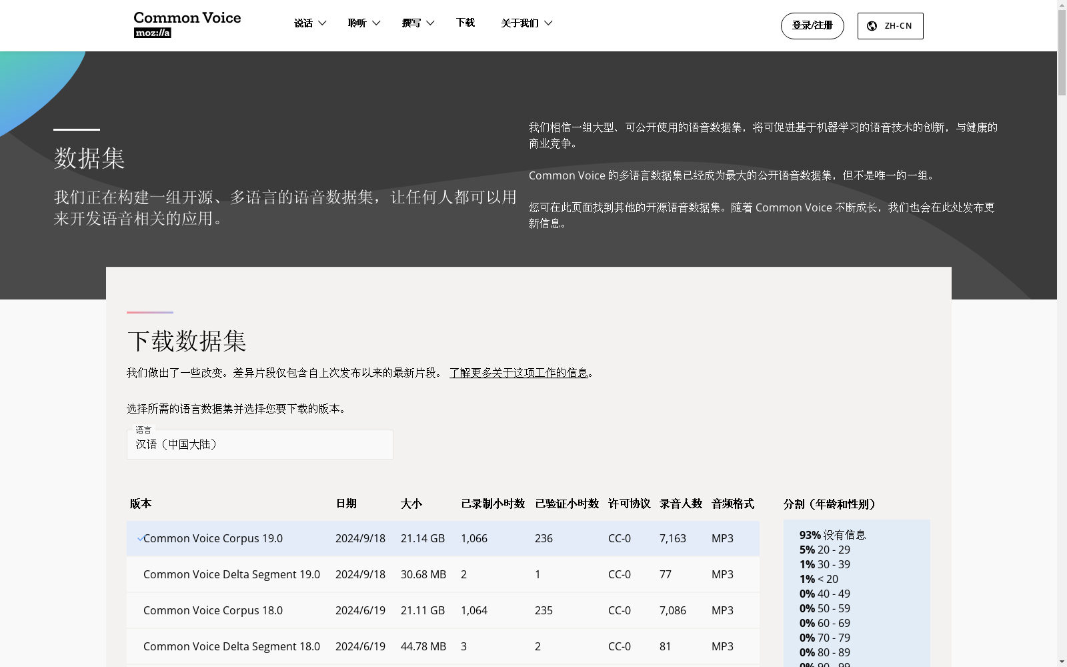Image resolution: width=1067 pixels, height=667 pixels.
Task: Open the 聆听 navigation item
Action: pyautogui.click(x=357, y=23)
